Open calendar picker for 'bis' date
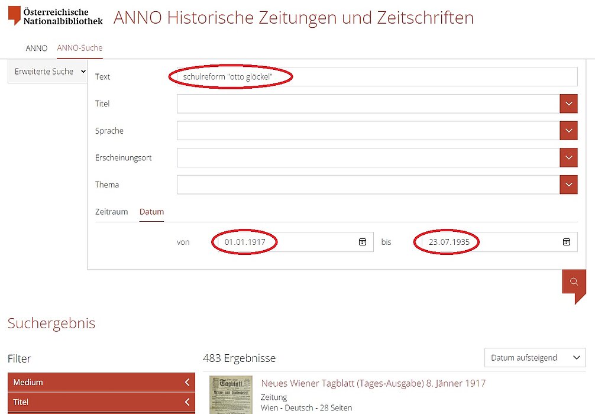Viewport: 595px width, 414px height. pos(567,242)
